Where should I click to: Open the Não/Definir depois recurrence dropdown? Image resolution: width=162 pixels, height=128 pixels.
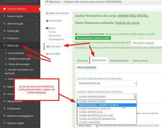pyautogui.click(x=147, y=43)
